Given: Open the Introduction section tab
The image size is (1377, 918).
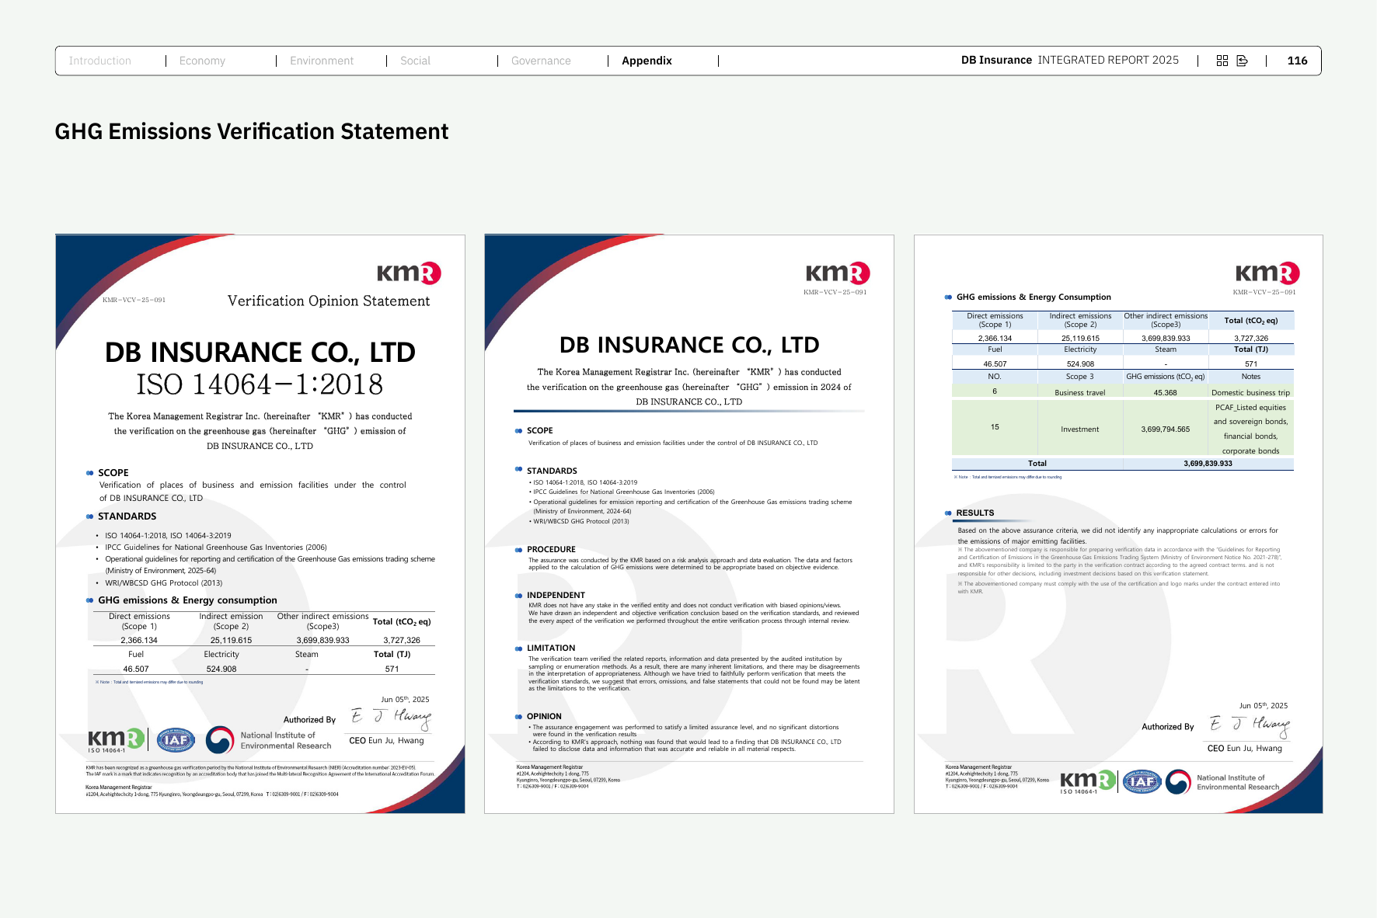Looking at the screenshot, I should 99,61.
